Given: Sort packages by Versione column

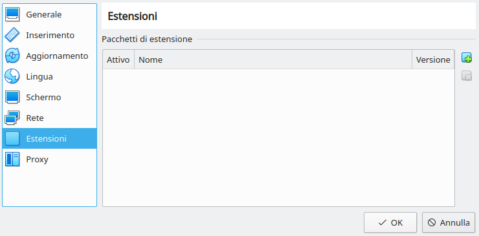Looking at the screenshot, I should [x=433, y=59].
